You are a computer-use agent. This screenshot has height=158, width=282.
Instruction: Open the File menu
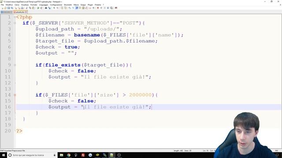[2, 5]
